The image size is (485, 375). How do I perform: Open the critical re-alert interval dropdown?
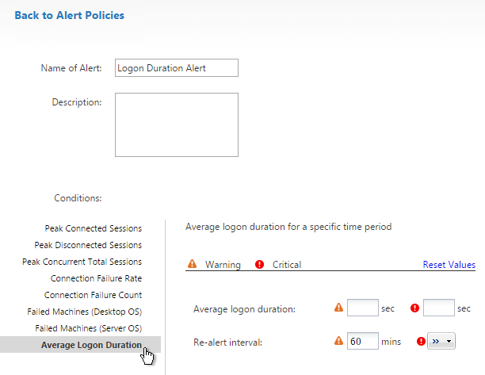coord(441,341)
